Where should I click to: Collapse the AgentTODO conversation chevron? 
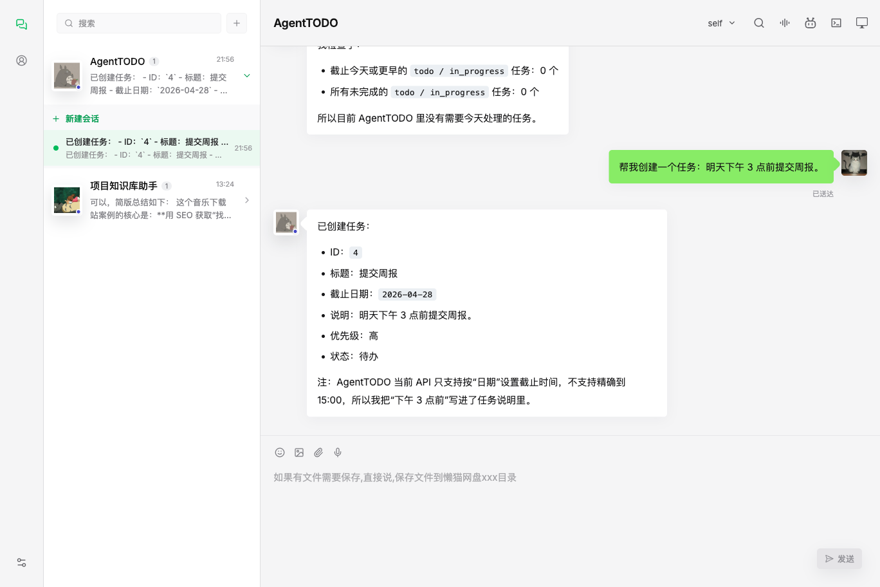pos(247,76)
